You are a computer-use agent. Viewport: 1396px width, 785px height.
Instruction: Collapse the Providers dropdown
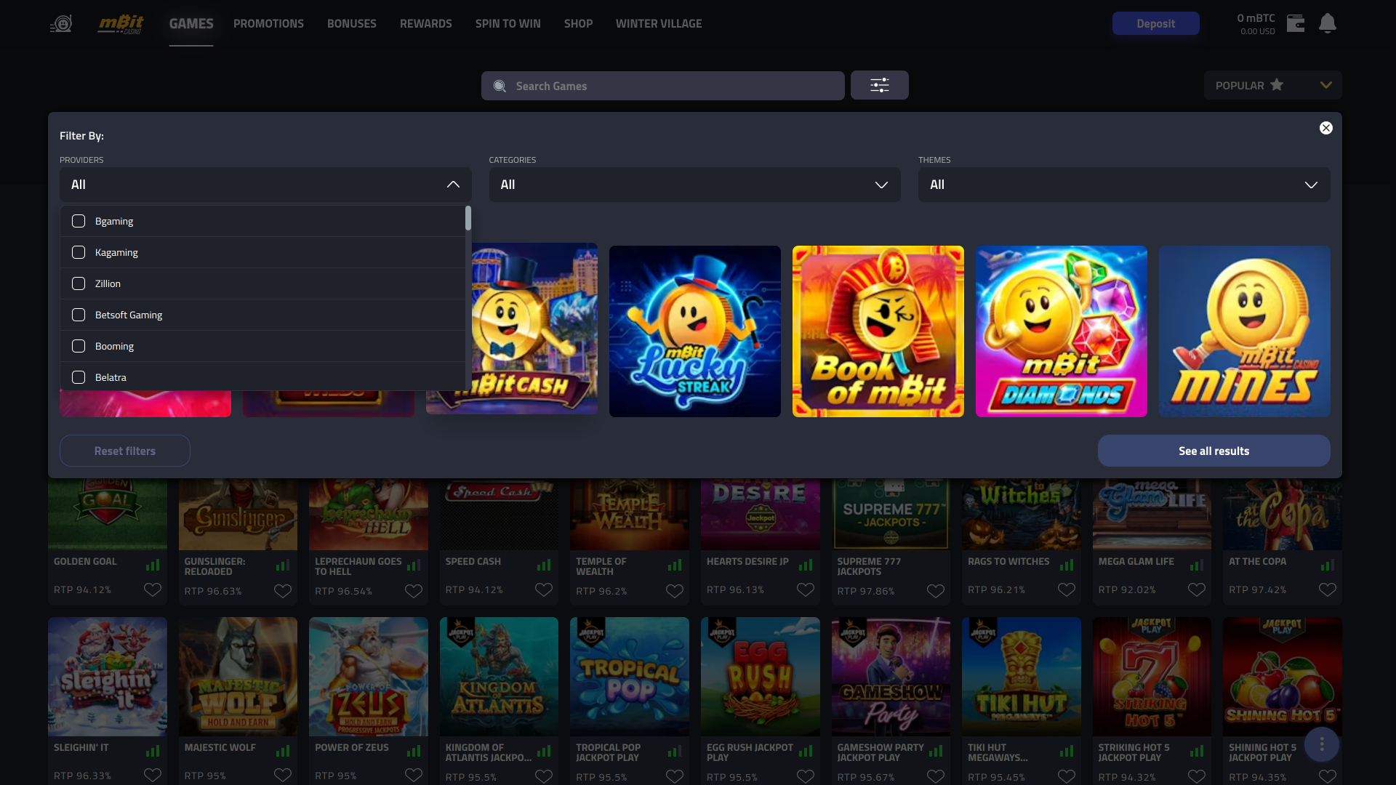pyautogui.click(x=454, y=185)
